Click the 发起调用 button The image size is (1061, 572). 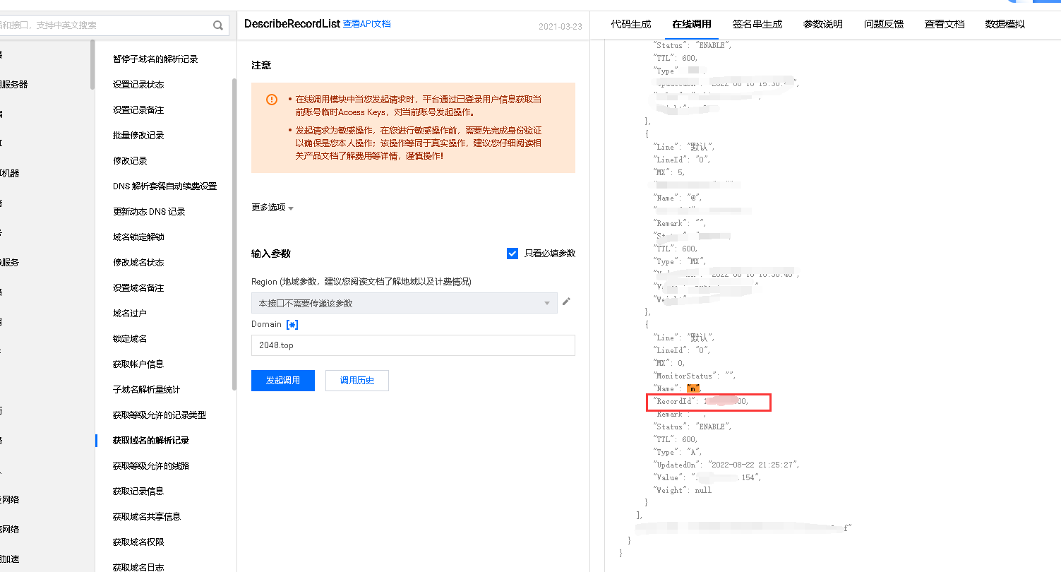[x=283, y=381]
